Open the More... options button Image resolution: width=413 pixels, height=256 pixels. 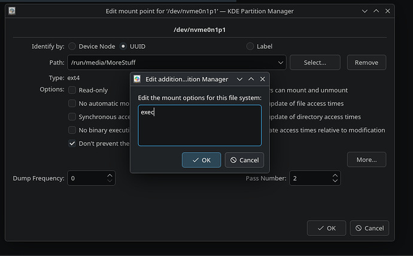click(366, 160)
